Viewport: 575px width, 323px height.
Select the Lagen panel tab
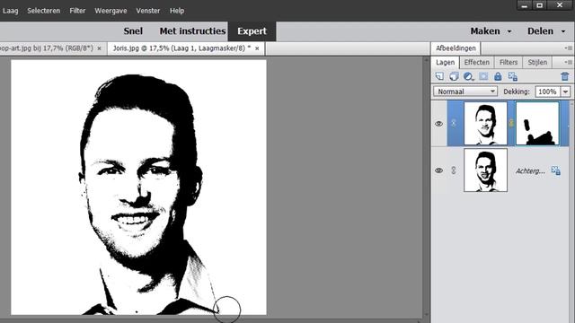pyautogui.click(x=446, y=62)
